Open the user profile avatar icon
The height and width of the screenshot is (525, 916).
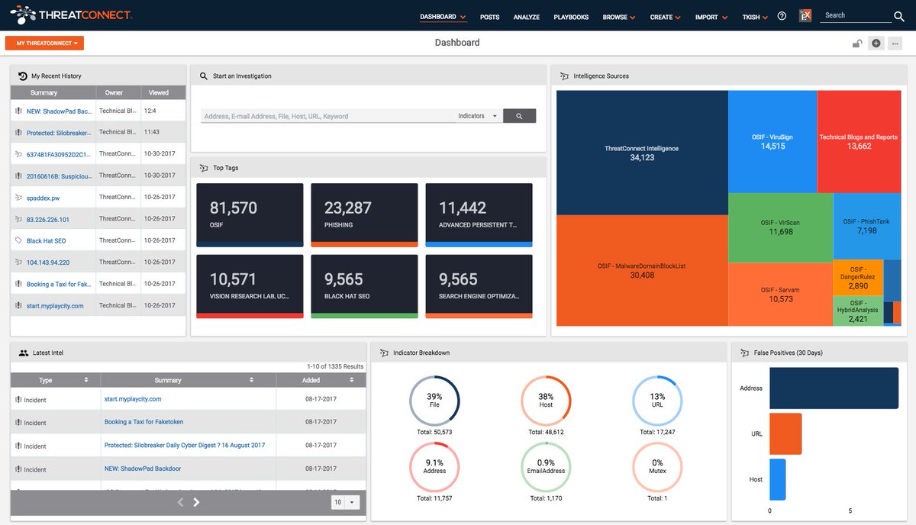click(x=805, y=14)
